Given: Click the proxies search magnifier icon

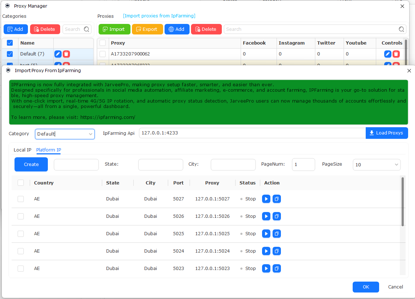Looking at the screenshot, I should coord(402,29).
